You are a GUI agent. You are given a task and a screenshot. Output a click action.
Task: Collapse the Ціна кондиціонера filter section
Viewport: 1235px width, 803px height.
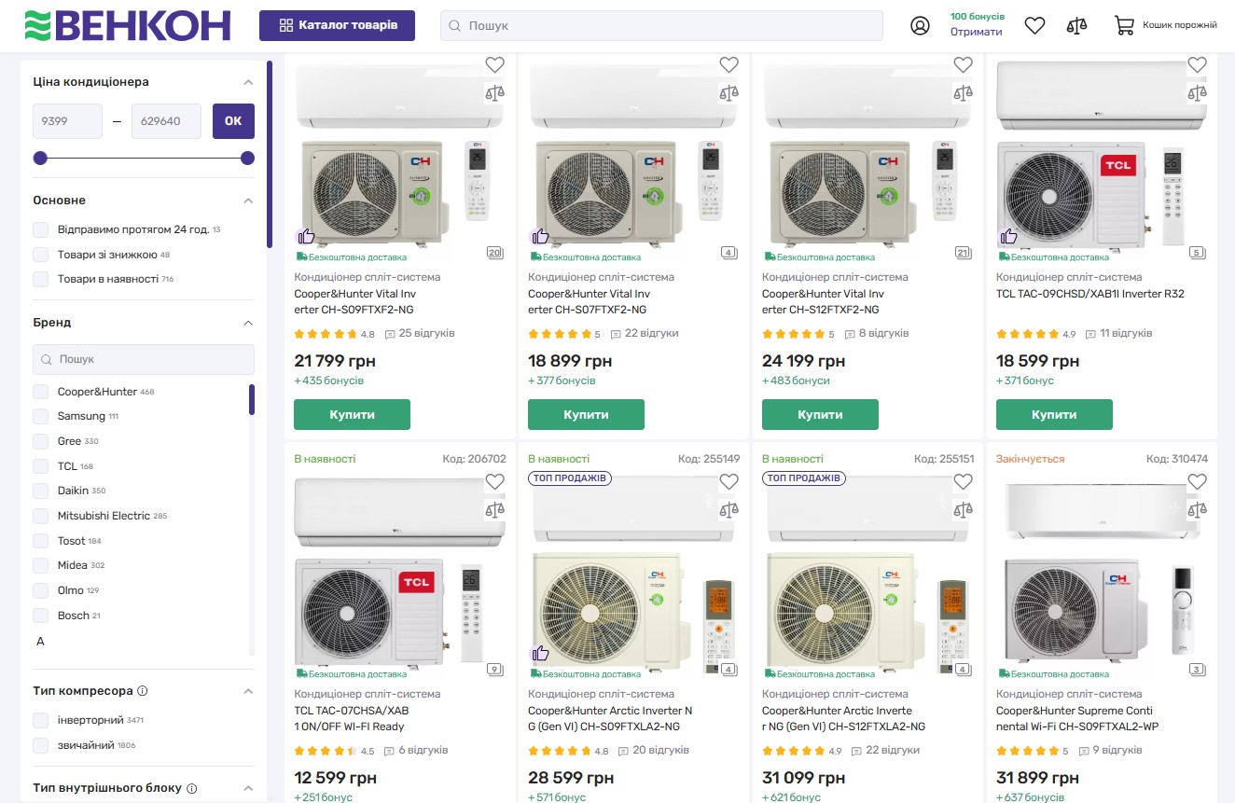click(248, 82)
